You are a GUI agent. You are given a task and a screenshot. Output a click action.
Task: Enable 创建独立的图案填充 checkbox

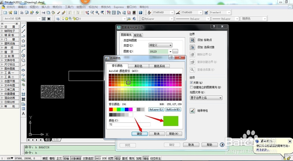coord(191,87)
